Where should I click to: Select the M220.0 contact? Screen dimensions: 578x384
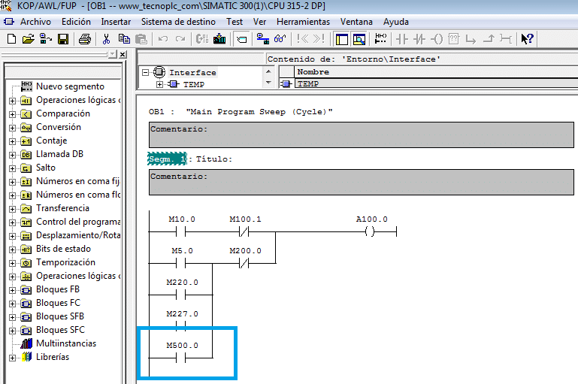(180, 295)
